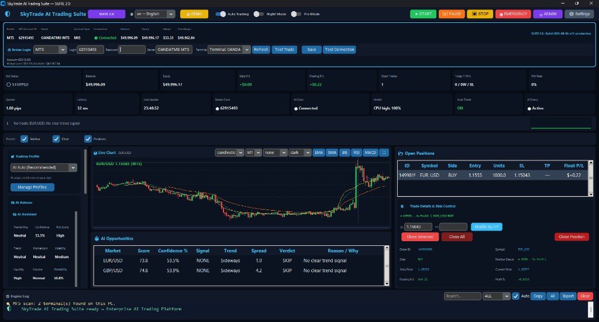Open AI Auto (Recommended) profile dropdown
599x322 pixels.
(x=43, y=167)
